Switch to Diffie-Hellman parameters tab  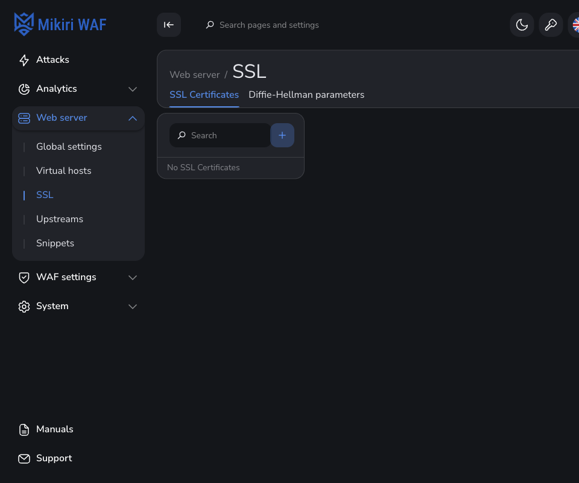[306, 95]
